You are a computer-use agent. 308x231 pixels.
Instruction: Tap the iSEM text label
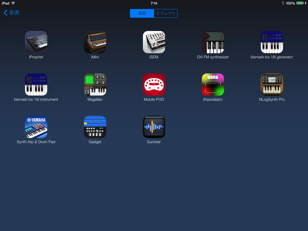click(x=154, y=57)
